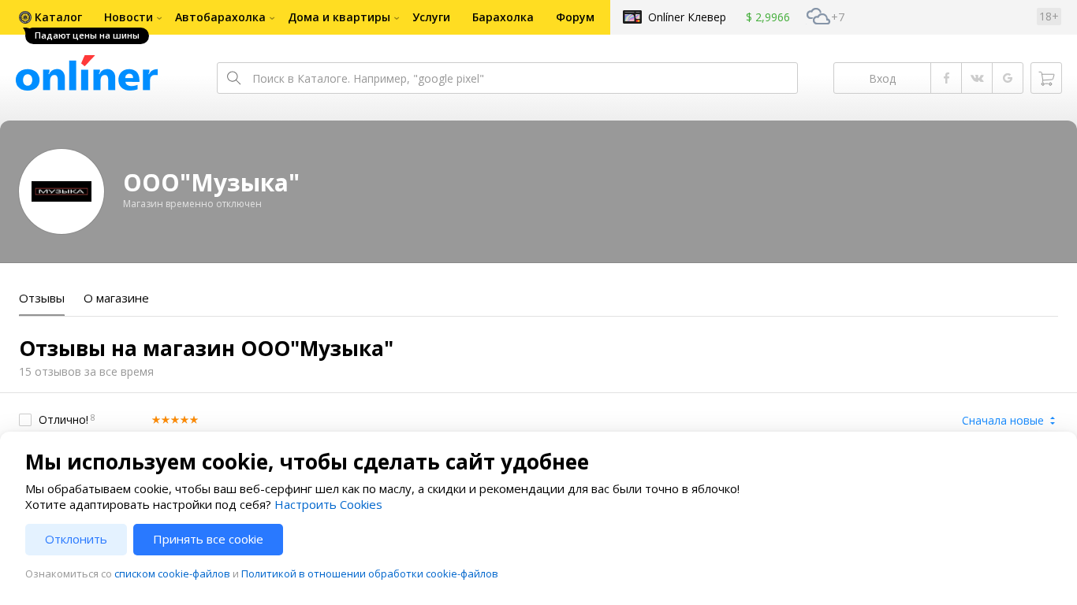The height and width of the screenshot is (605, 1077).
Task: Click the Onliner logo
Action: click(x=87, y=75)
